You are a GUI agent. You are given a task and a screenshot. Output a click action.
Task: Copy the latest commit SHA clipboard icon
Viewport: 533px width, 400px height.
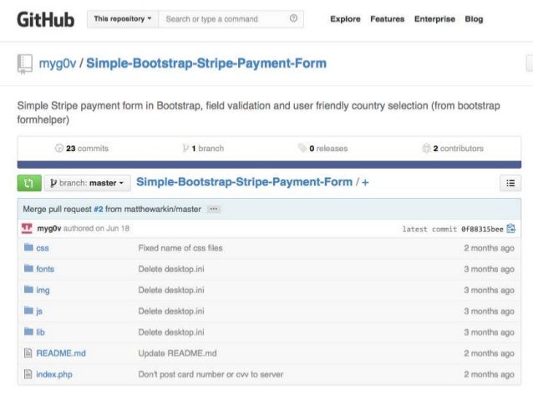point(511,229)
